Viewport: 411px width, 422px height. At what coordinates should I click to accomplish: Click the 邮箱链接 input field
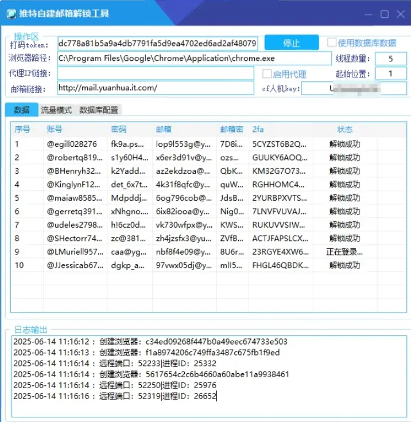(156, 88)
